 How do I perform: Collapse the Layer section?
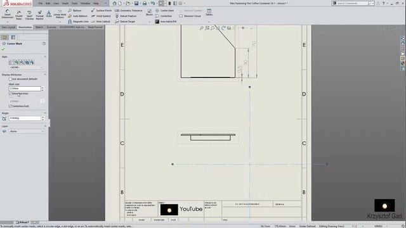point(45,126)
